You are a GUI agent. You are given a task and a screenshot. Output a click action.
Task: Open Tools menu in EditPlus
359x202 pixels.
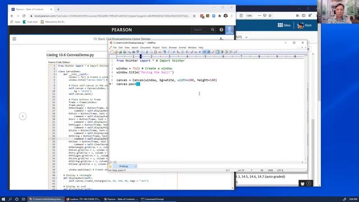[x=164, y=47]
